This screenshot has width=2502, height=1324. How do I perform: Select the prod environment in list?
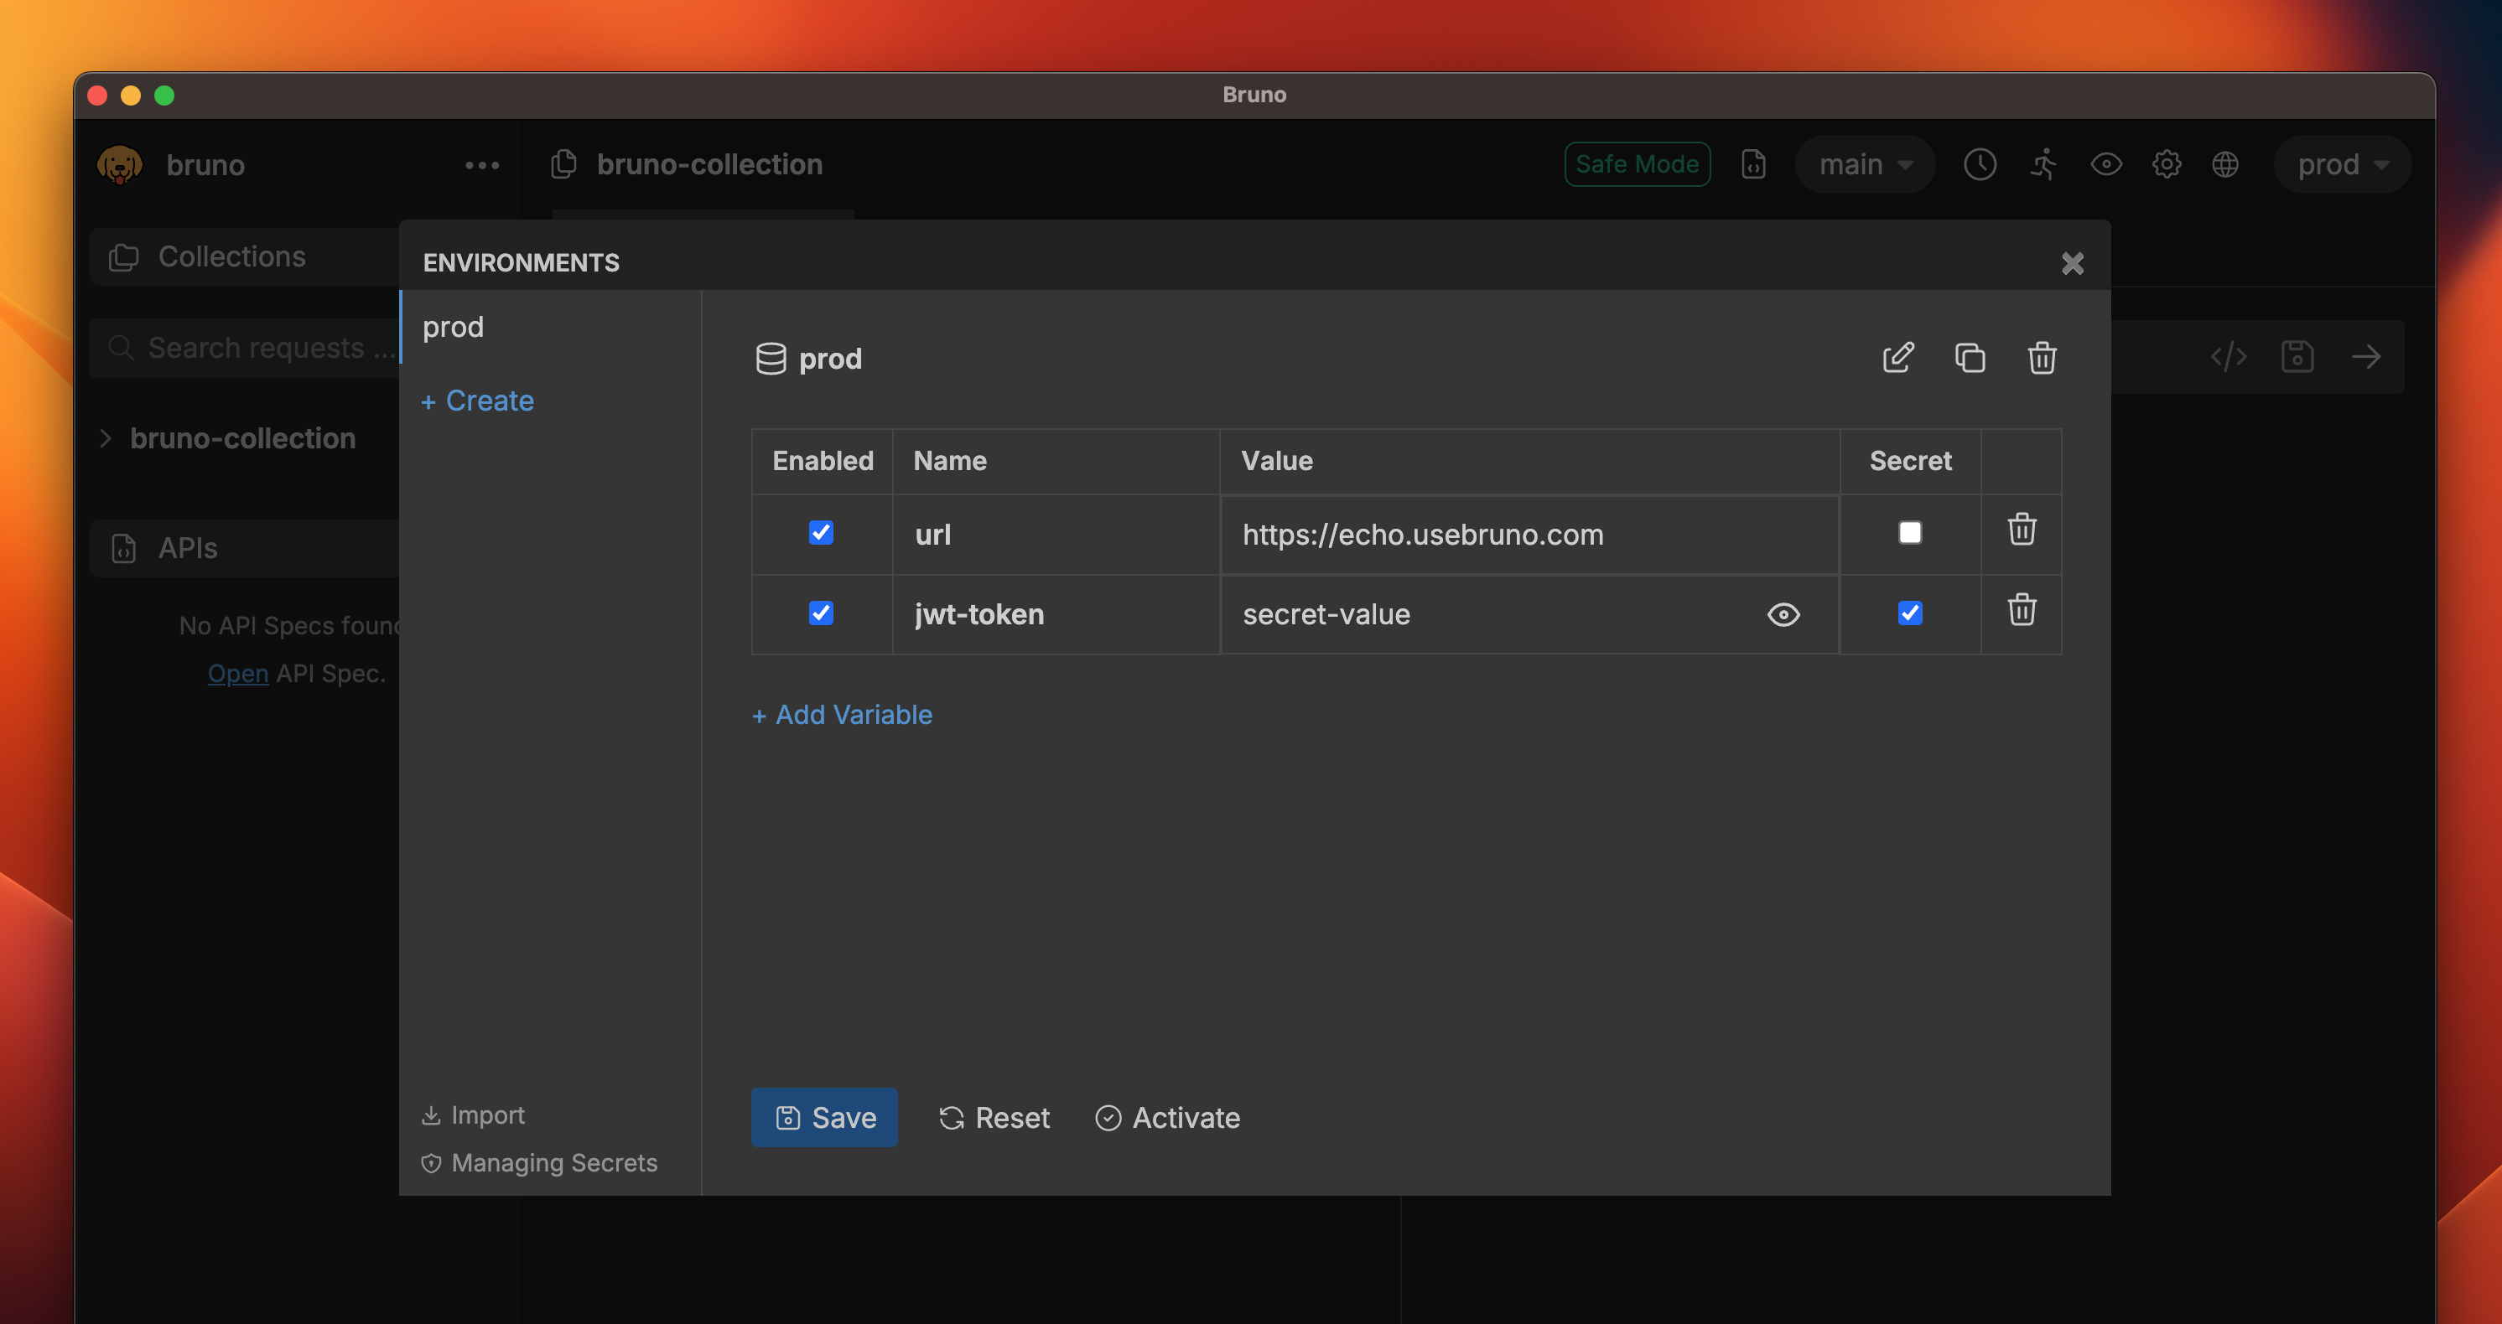tap(454, 327)
